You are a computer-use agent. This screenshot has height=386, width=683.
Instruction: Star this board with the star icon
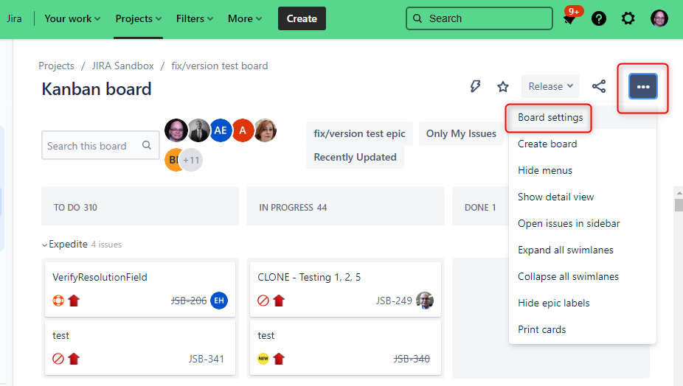503,87
